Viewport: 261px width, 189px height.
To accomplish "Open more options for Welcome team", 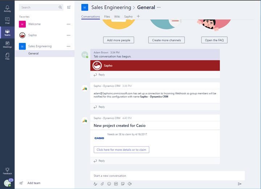I will pos(69,24).
